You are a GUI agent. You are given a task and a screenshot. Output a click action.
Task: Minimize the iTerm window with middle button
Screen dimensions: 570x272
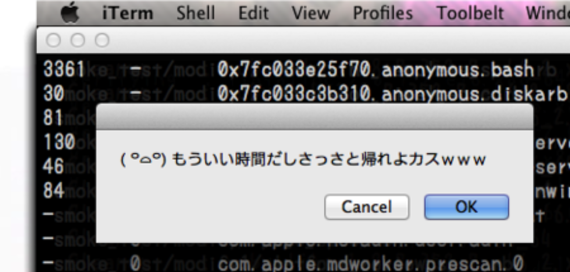(78, 41)
